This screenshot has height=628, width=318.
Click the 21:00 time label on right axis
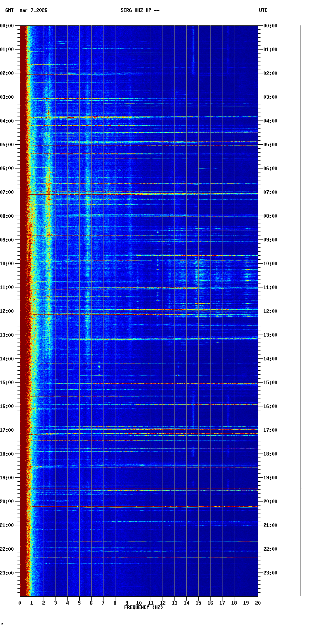[x=270, y=525]
